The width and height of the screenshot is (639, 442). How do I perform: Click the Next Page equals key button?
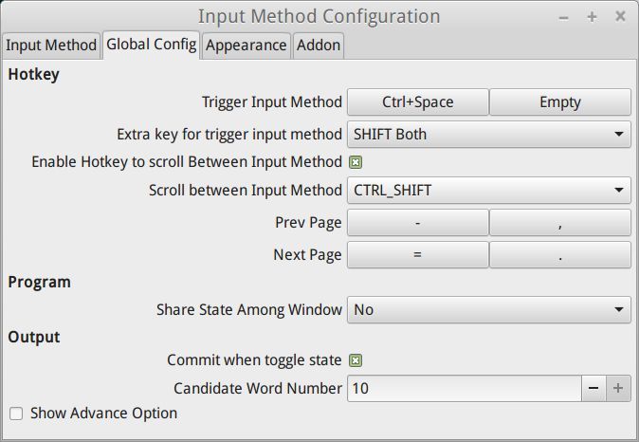(417, 255)
